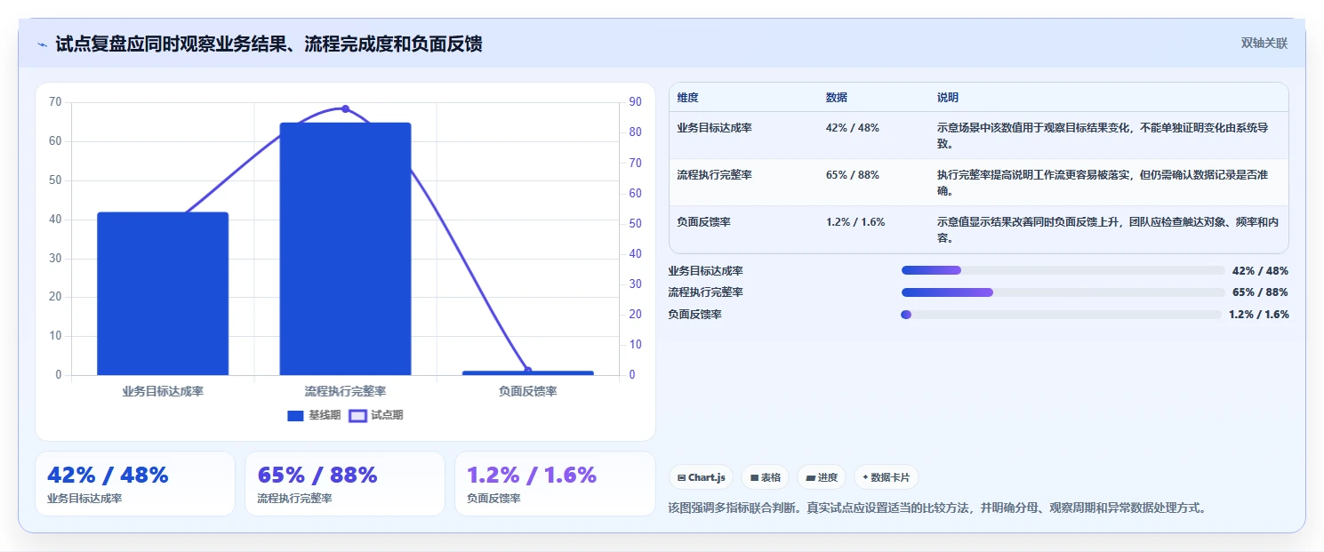This screenshot has height=552, width=1324.
Task: Click the 业务目标达成率 progress row label
Action: [x=706, y=271]
